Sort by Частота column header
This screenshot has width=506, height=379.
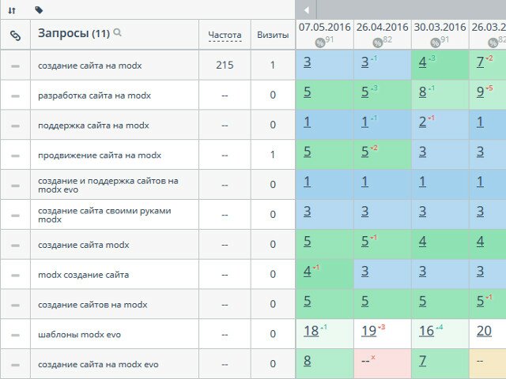(225, 35)
